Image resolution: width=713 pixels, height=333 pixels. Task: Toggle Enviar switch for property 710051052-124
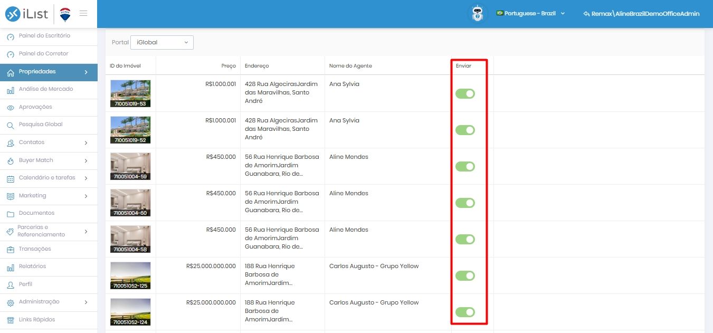point(465,312)
